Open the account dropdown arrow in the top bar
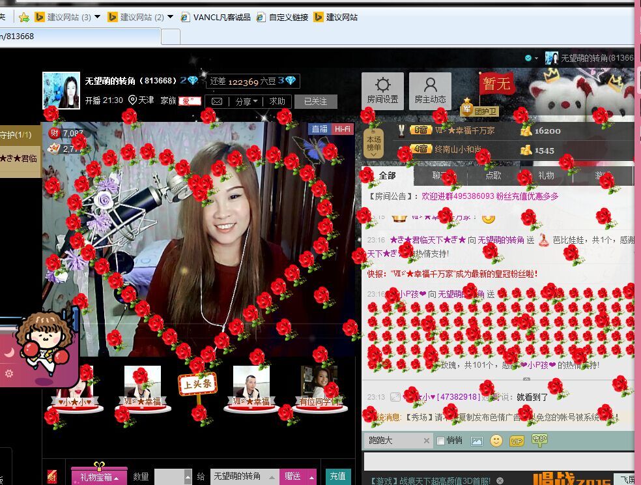Viewport: 641px width, 485px height. click(x=536, y=59)
